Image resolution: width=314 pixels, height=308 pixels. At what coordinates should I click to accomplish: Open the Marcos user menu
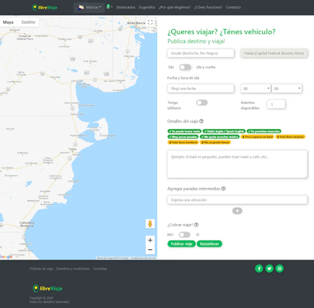coord(89,8)
